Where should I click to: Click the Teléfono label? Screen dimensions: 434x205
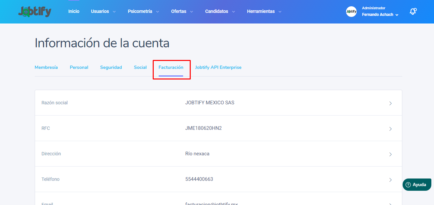pyautogui.click(x=51, y=179)
